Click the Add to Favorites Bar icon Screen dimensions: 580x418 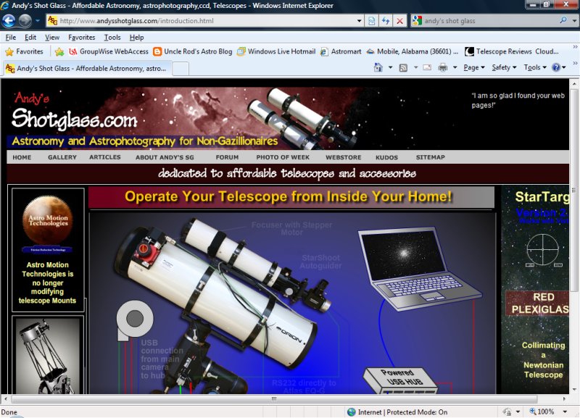[x=59, y=51]
